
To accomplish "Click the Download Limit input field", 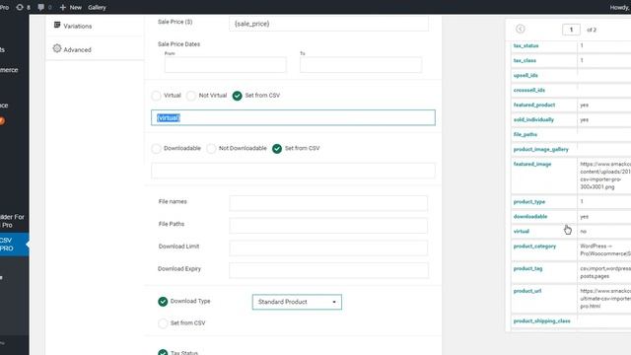I will [x=328, y=248].
